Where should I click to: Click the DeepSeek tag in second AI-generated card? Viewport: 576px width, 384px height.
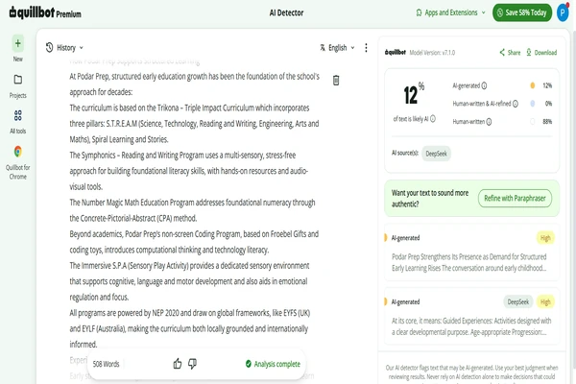pyautogui.click(x=518, y=302)
